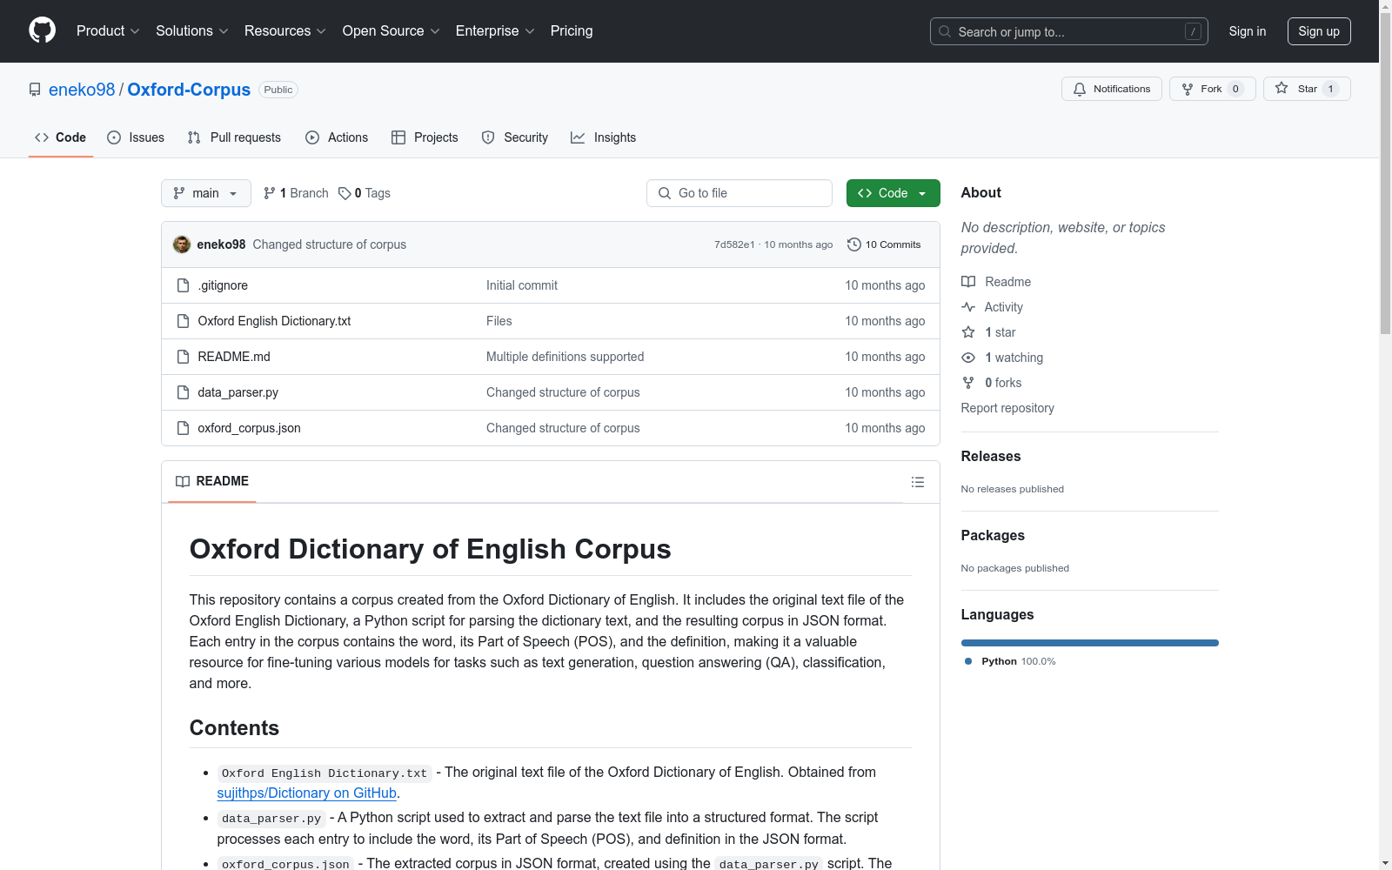This screenshot has height=870, width=1392.
Task: Open the Packages heading link
Action: tap(993, 535)
